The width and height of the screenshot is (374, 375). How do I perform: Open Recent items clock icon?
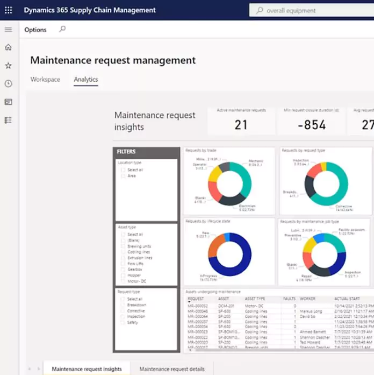8,83
